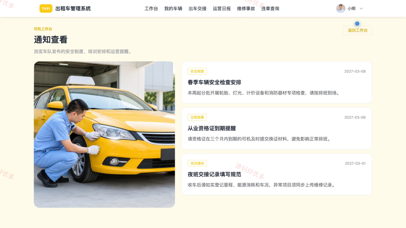This screenshot has width=406, height=228.
Task: Open the notice titled 夜班交接记录填写规范
Action: 214,175
